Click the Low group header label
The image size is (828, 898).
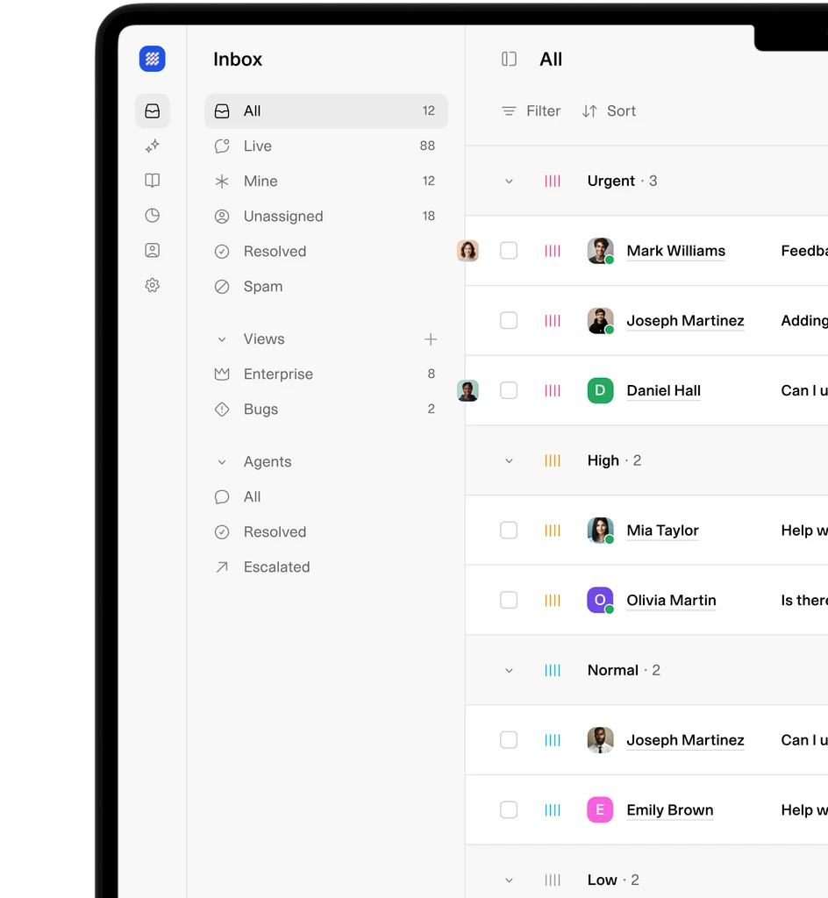point(603,880)
